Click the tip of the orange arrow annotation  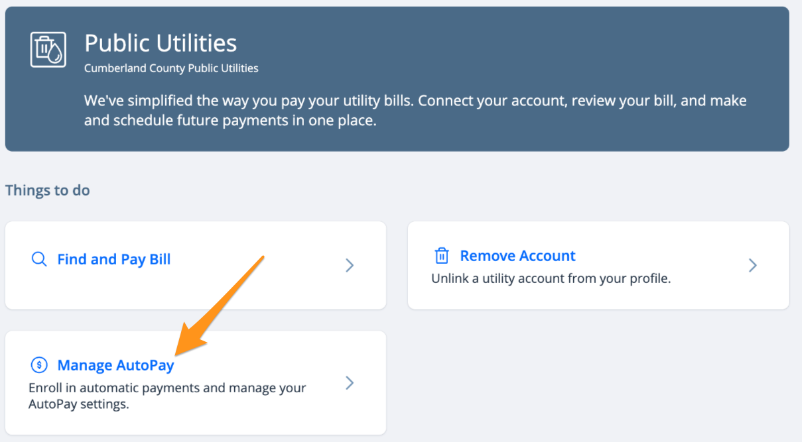[x=178, y=353]
